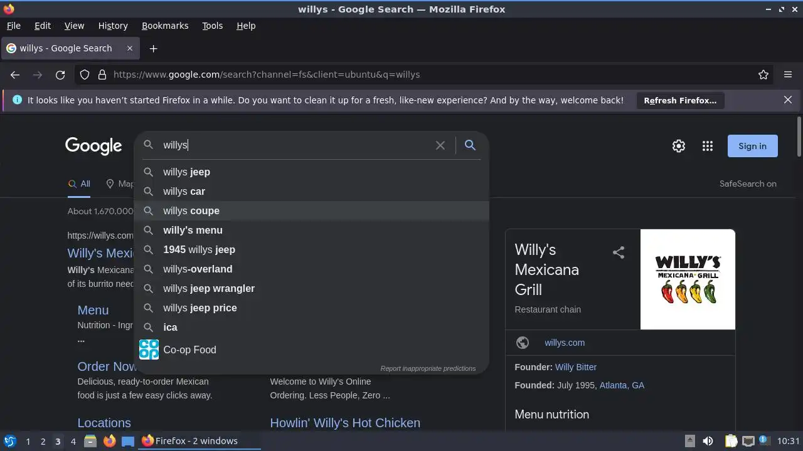Open the system start menu icon
Image resolution: width=803 pixels, height=451 pixels.
click(10, 441)
